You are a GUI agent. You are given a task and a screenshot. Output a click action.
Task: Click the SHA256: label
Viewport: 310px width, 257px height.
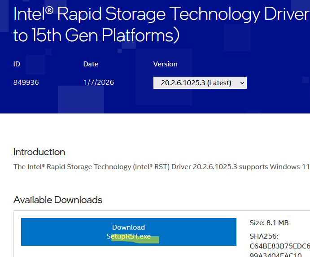(x=264, y=236)
